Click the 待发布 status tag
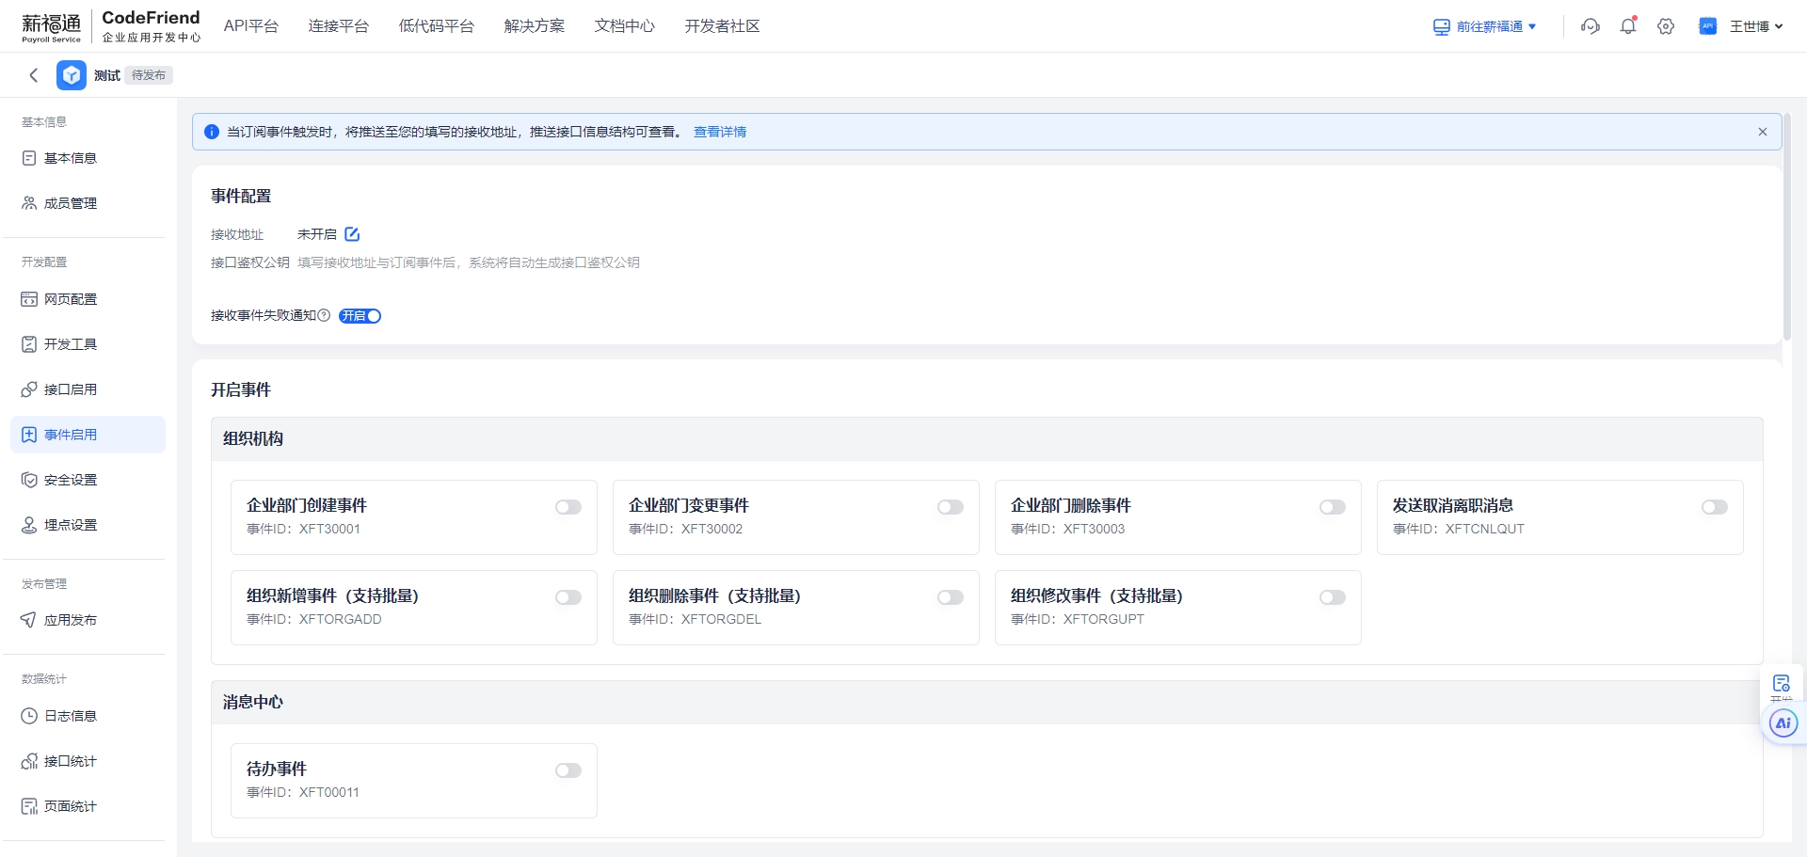This screenshot has height=857, width=1807. (x=149, y=75)
